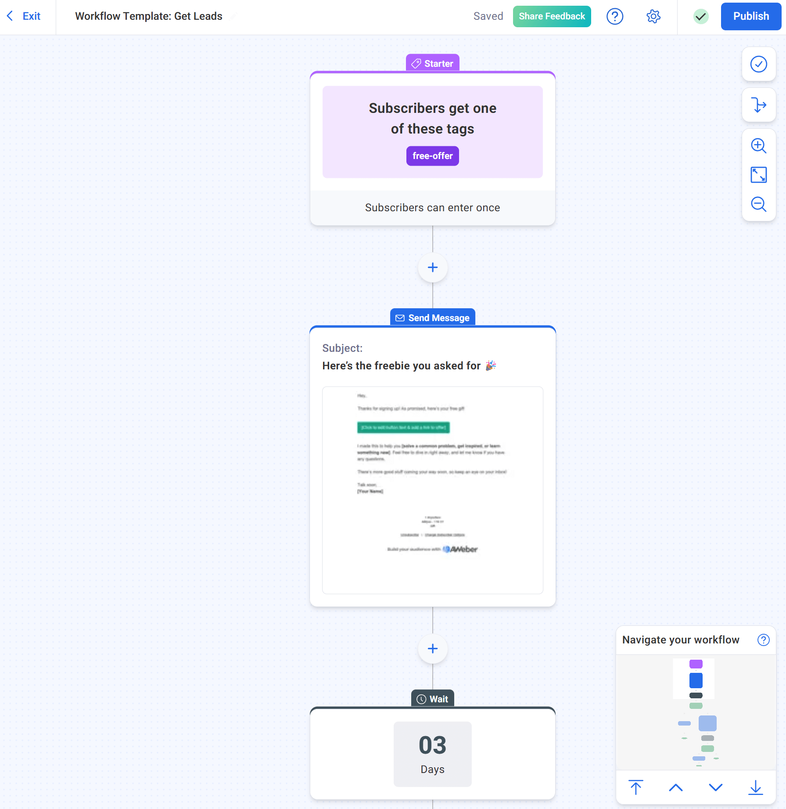Click the branch path icon in right toolbar
786x809 pixels.
pos(758,105)
